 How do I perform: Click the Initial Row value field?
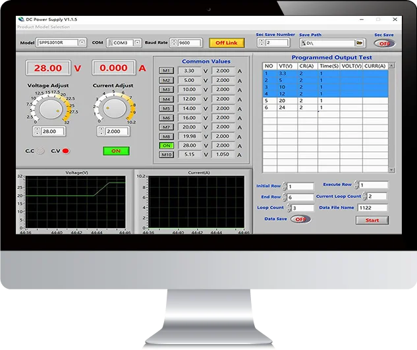(x=300, y=187)
